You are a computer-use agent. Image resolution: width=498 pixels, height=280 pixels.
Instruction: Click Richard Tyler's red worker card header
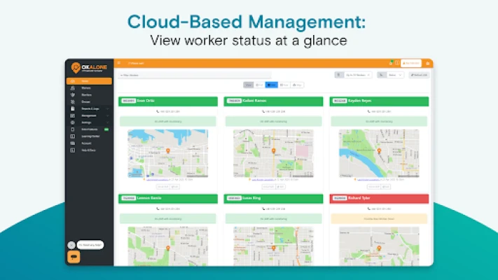pos(379,199)
